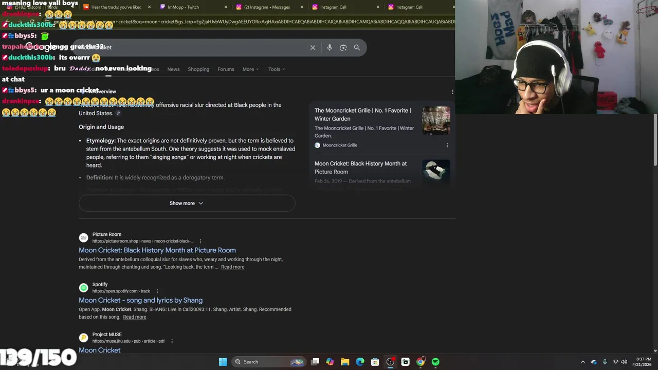Click the Picture Room site favicon
Viewport: 658px width, 370px height.
point(83,237)
